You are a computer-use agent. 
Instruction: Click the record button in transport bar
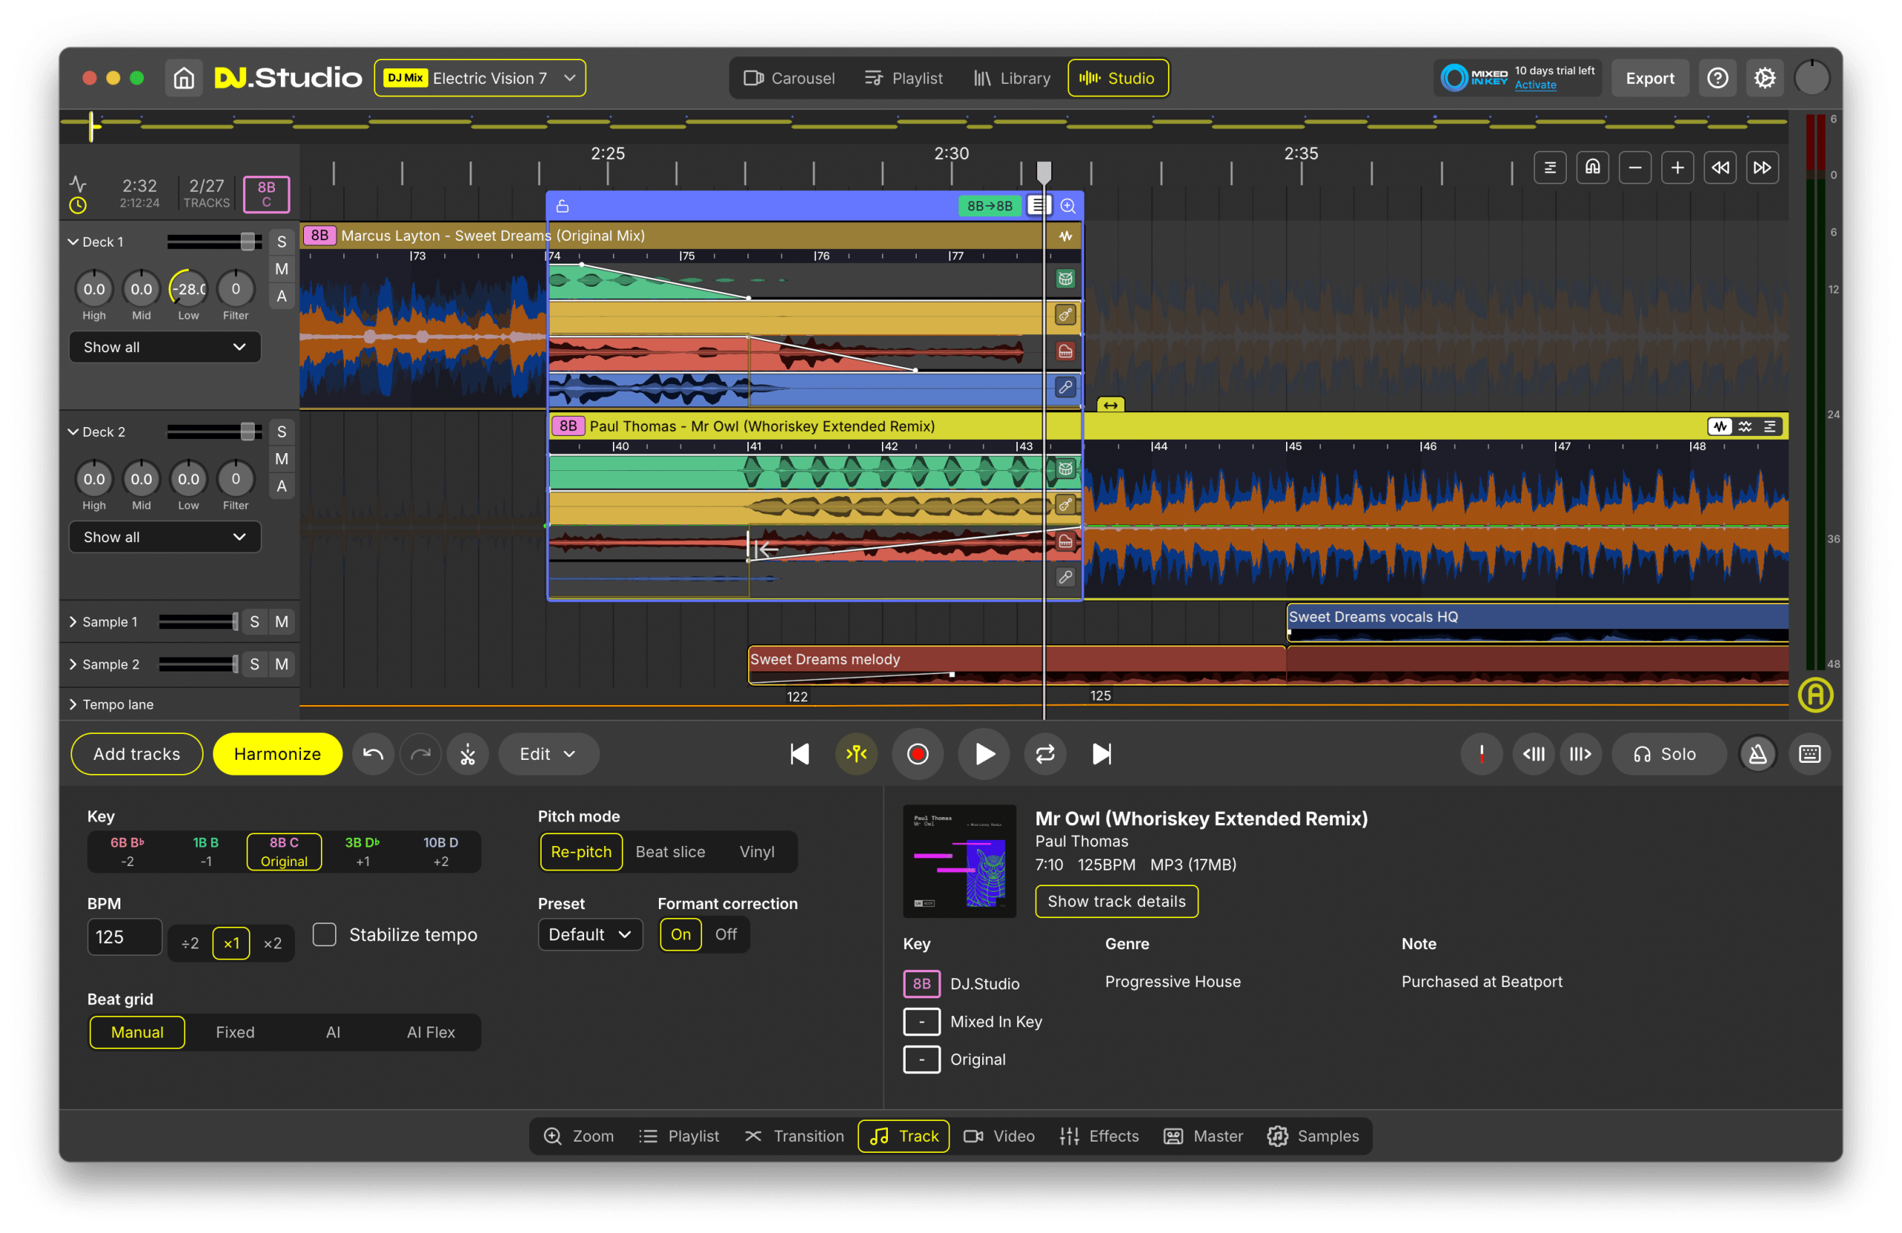pyautogui.click(x=918, y=754)
